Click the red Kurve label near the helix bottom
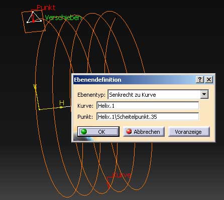The width and height of the screenshot is (224, 200). click(122, 175)
